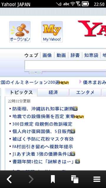Open the browser windows switcher icon
The width and height of the screenshot is (106, 188).
coord(74,179)
